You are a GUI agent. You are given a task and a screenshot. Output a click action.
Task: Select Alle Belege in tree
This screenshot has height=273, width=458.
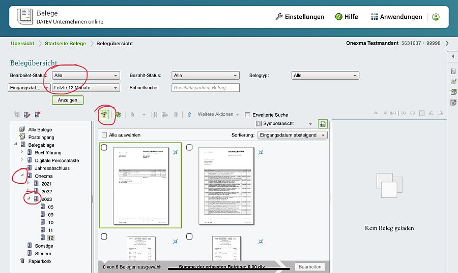click(x=40, y=130)
